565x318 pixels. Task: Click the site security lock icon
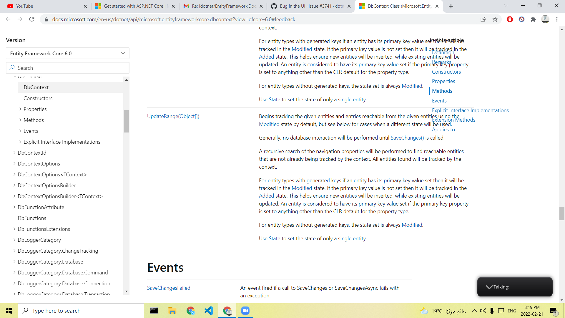click(x=46, y=19)
